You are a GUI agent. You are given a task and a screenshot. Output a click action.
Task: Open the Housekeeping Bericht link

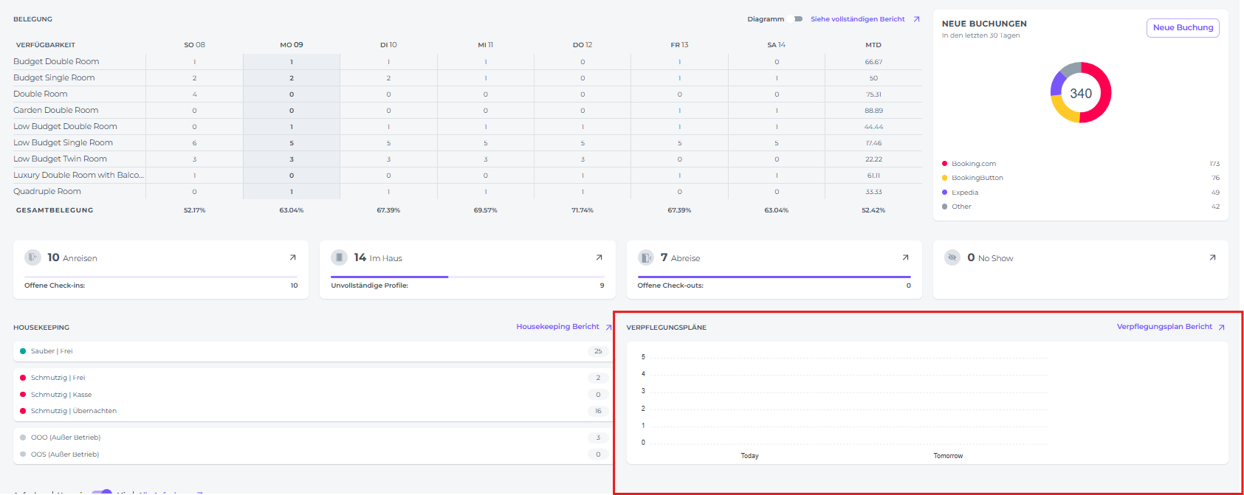point(557,327)
